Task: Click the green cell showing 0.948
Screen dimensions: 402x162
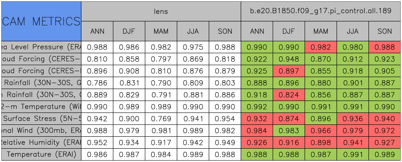Action: point(289,59)
